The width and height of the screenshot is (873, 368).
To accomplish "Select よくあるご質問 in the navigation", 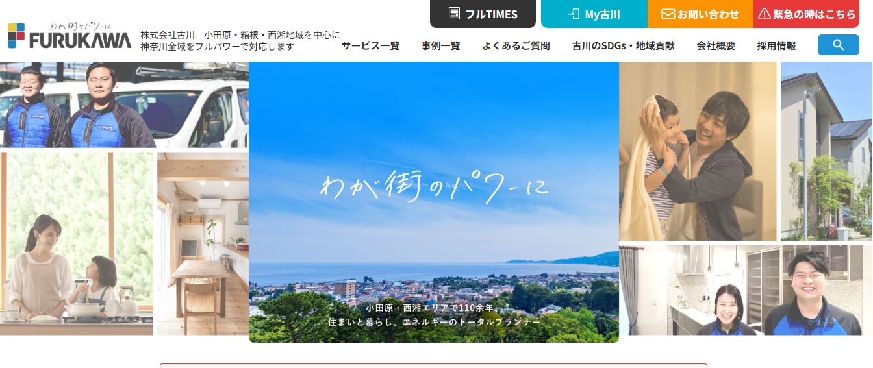I will (x=516, y=45).
